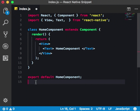Click 'return' keyword on line 6

41,39
